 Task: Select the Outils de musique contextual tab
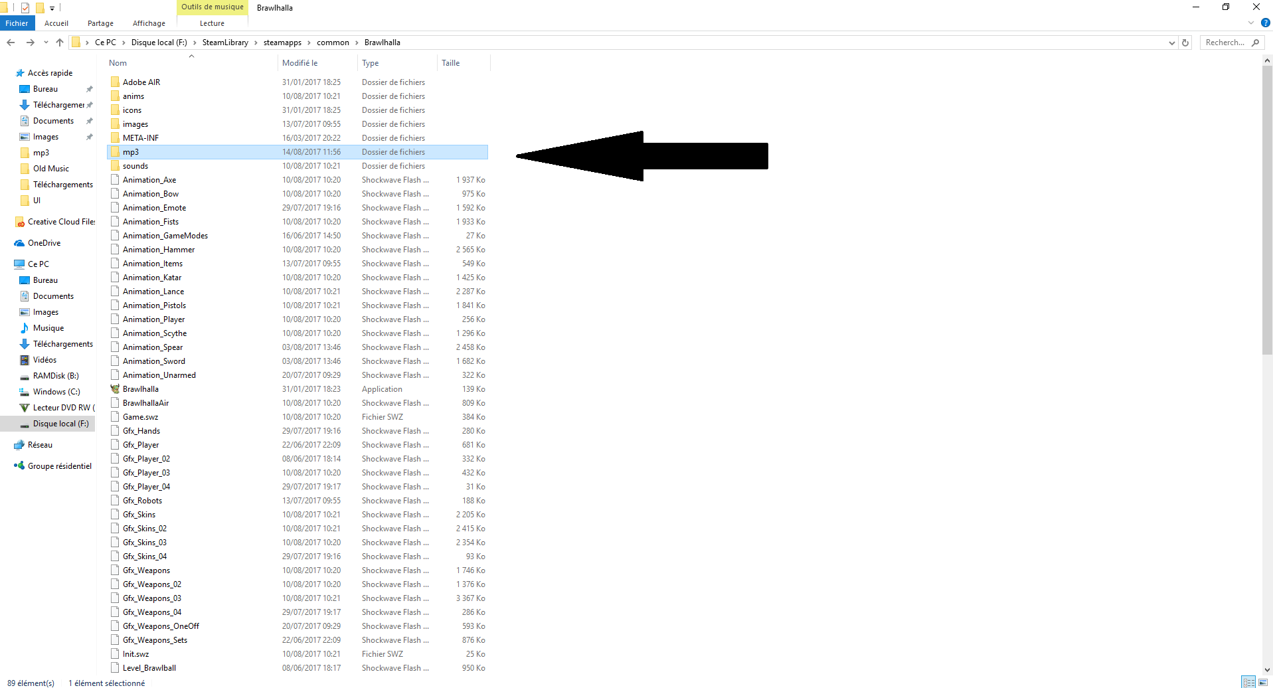pos(212,7)
